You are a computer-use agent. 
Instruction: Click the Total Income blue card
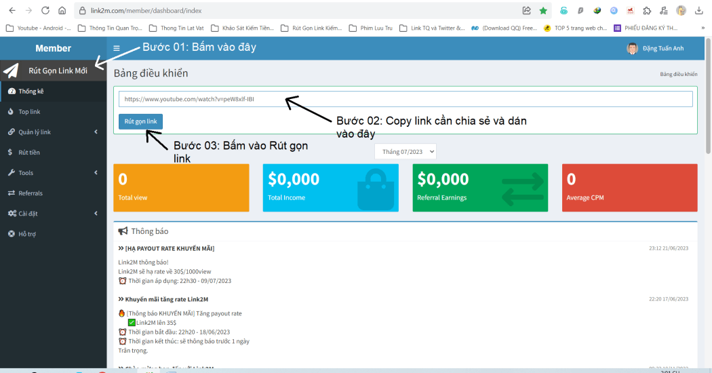331,188
